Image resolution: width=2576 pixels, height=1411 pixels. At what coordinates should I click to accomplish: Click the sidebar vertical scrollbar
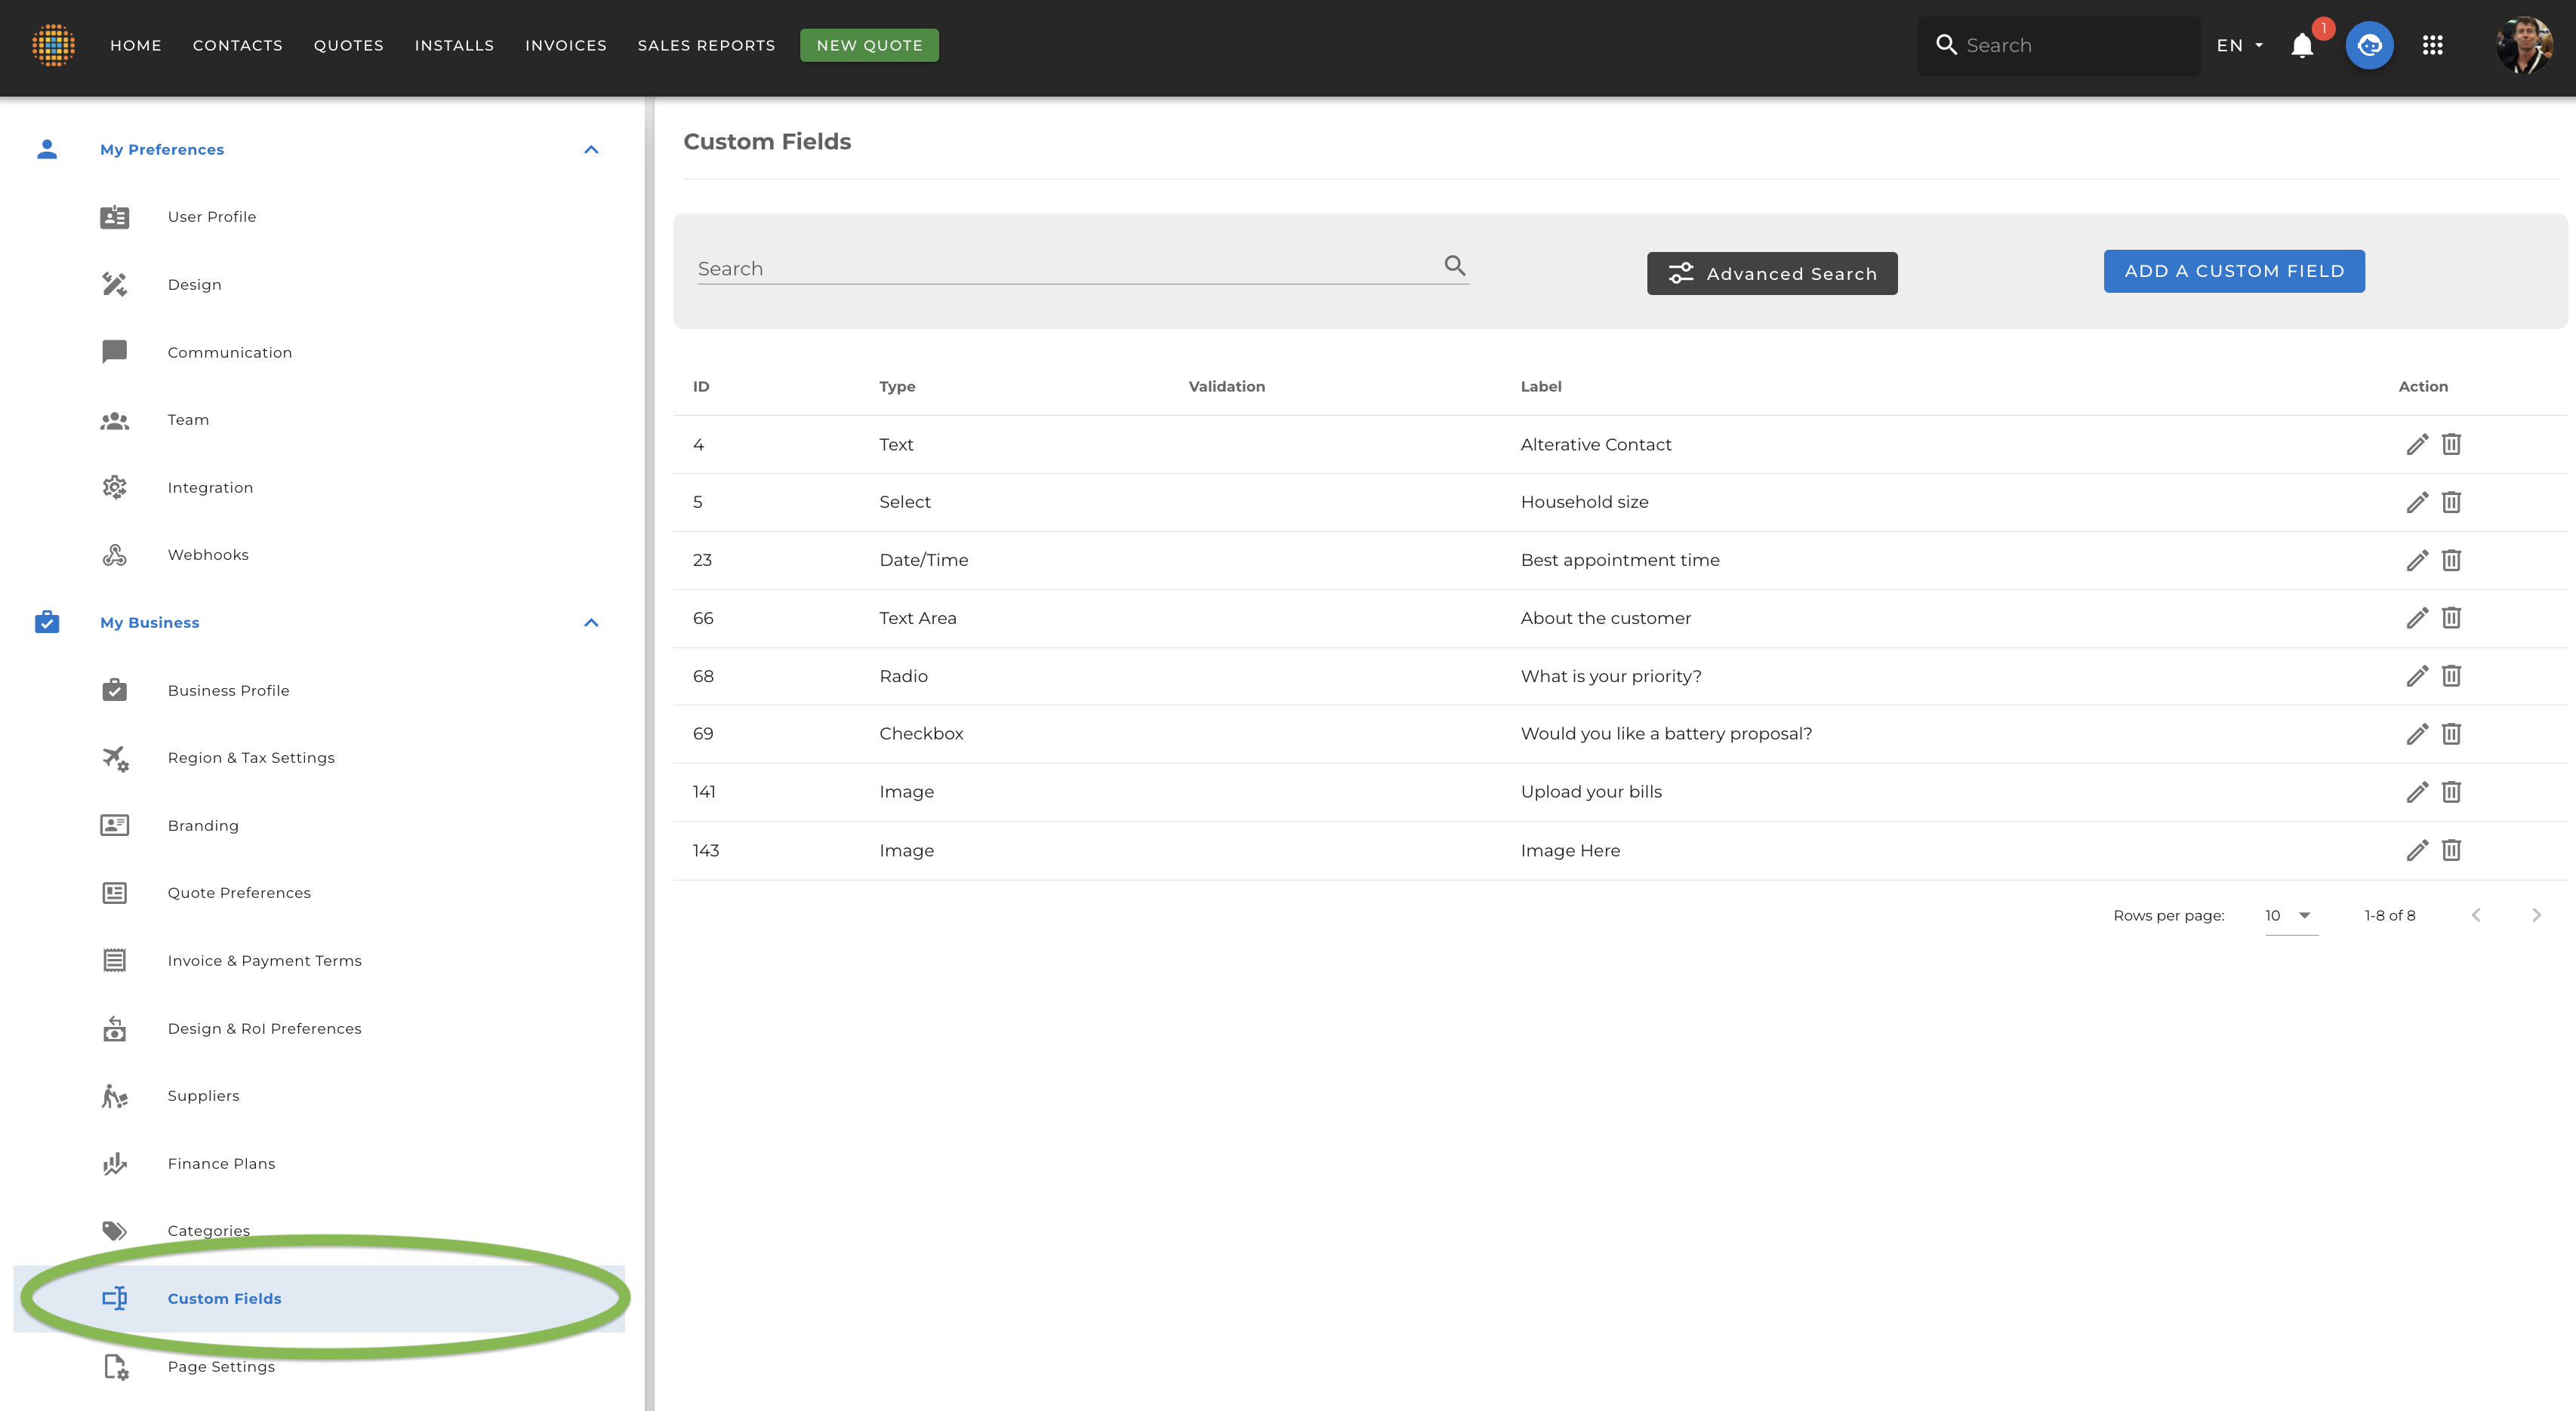click(x=649, y=754)
